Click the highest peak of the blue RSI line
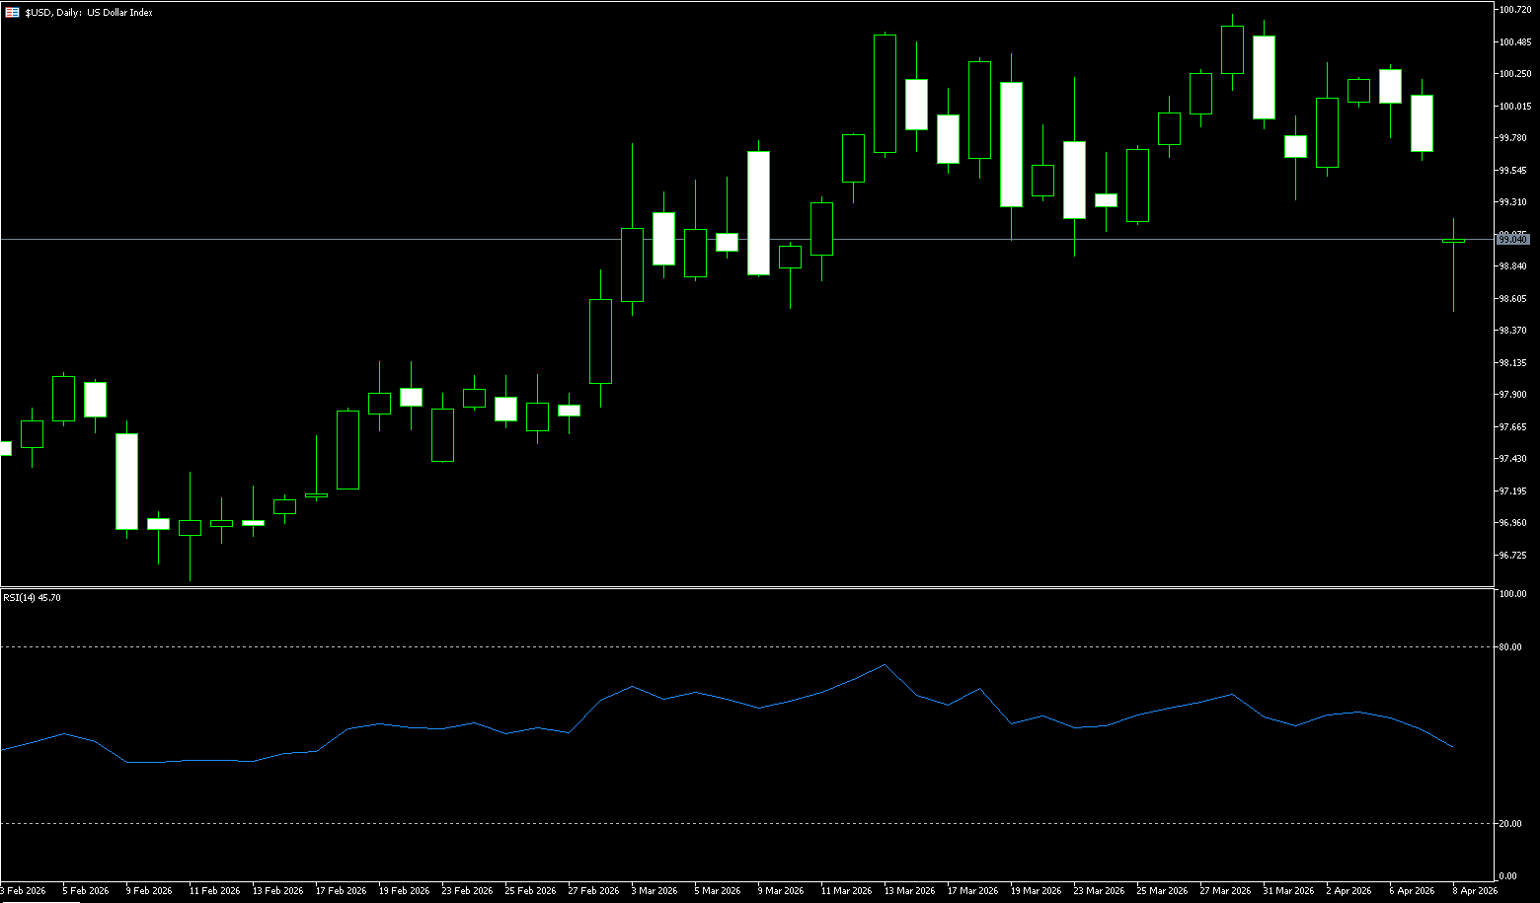Viewport: 1540px width, 903px height. pos(885,665)
